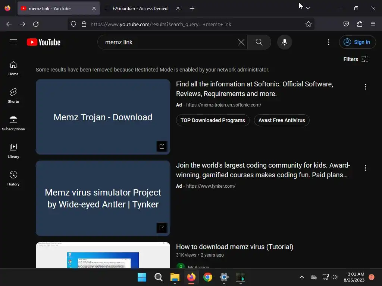The image size is (382, 286).
Task: Click external link icon on Memz Trojan card
Action: tap(162, 146)
